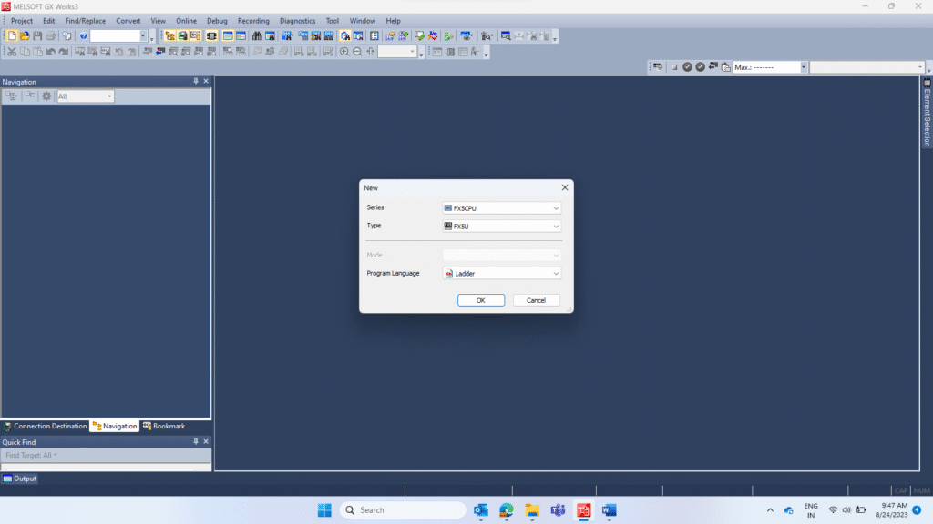Switch to Bookmark tab
933x524 pixels.
(164, 426)
